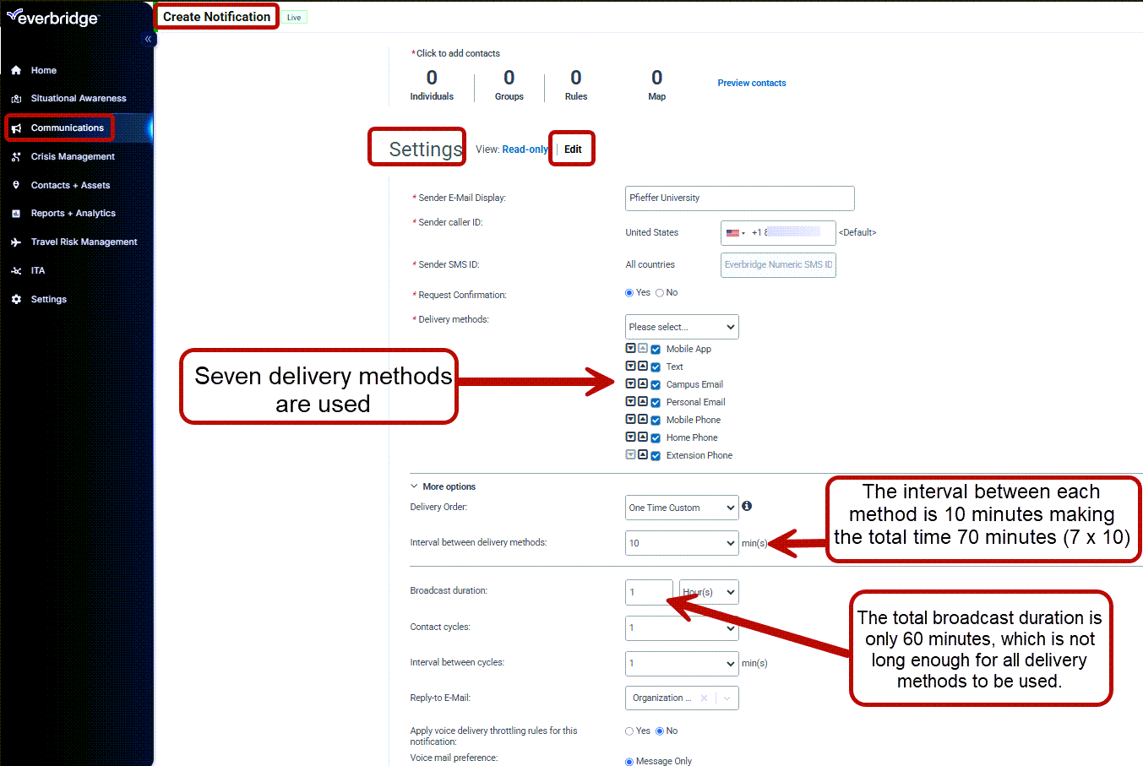1143x766 pixels.
Task: Open Reports + Analytics menu
Action: pyautogui.click(x=73, y=214)
